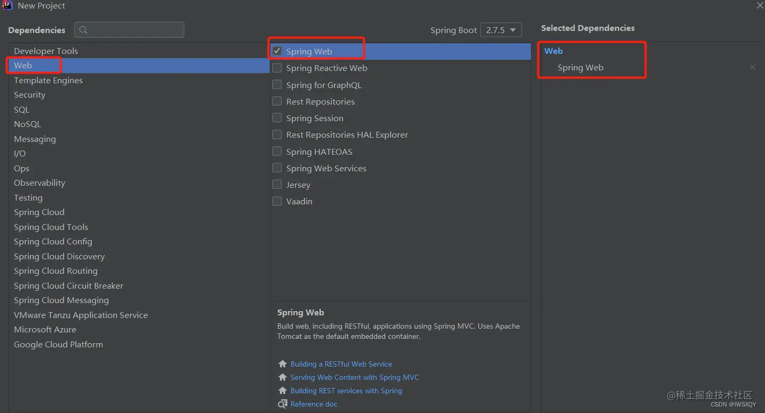Viewport: 765px width, 413px height.
Task: Enable Spring Web Services checkbox
Action: pyautogui.click(x=277, y=168)
